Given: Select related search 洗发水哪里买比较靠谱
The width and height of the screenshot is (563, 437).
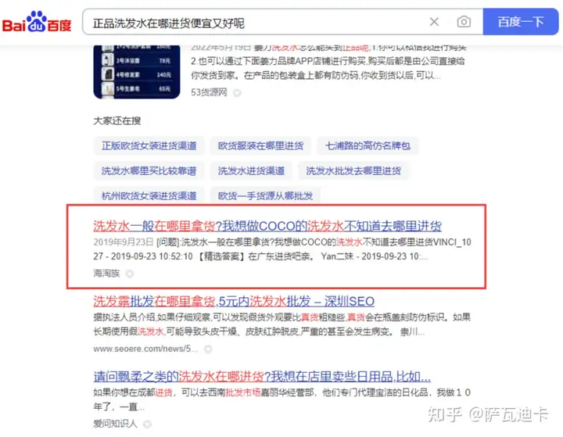Looking at the screenshot, I should (x=149, y=171).
